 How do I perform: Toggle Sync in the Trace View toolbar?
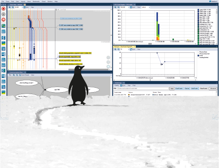point(26,7)
